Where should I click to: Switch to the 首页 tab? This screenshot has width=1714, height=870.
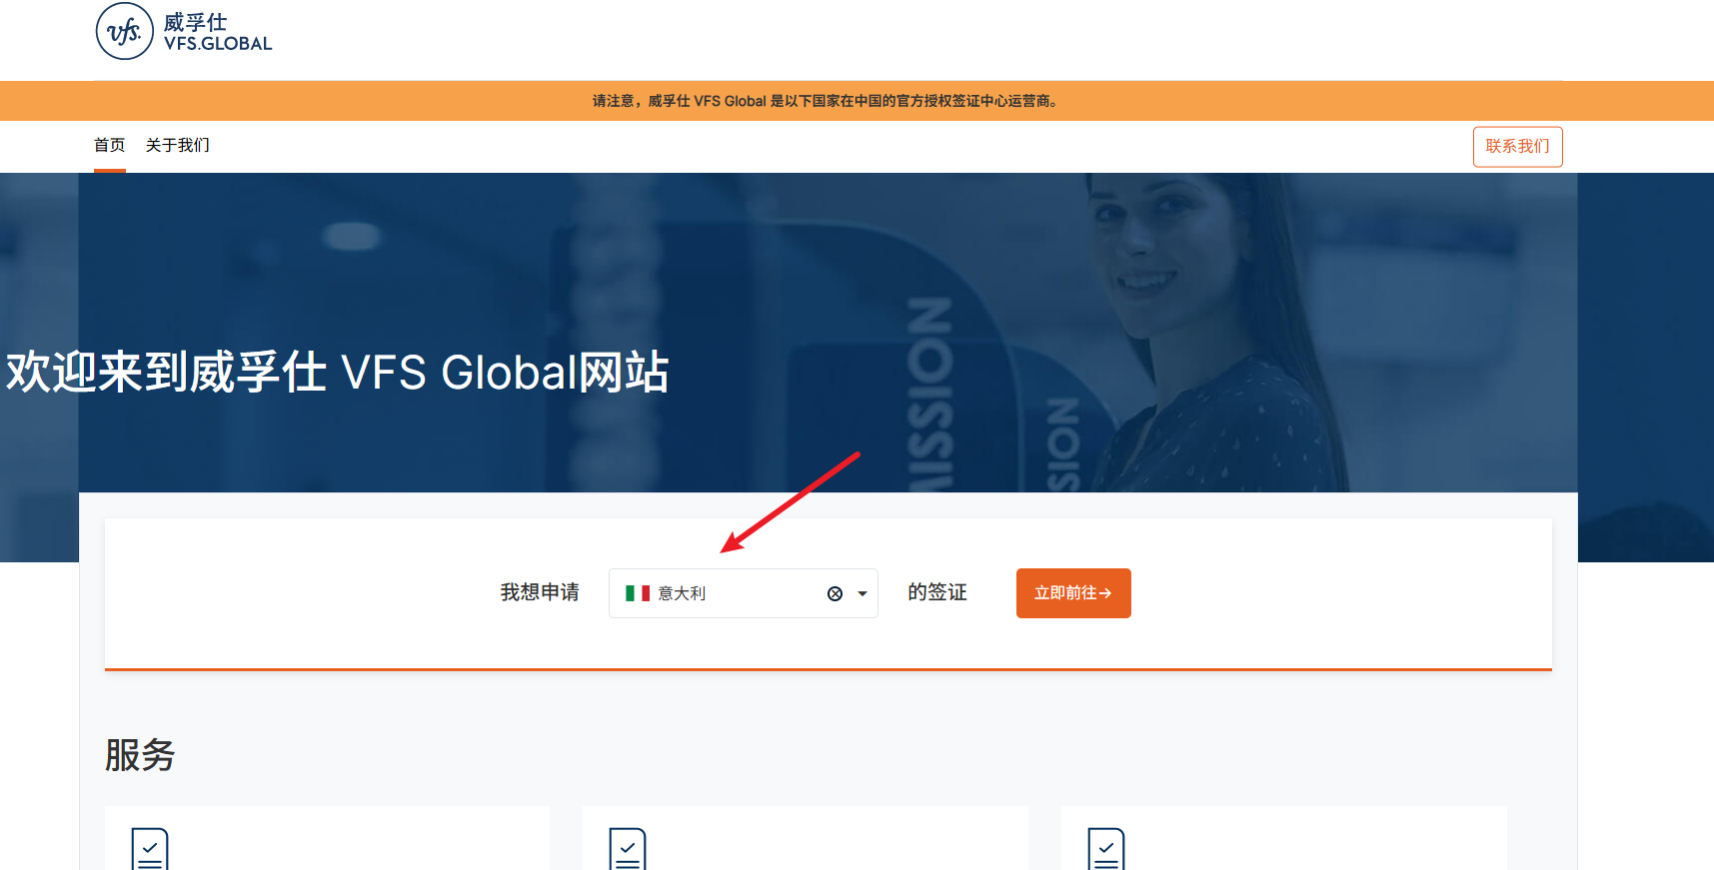click(110, 146)
